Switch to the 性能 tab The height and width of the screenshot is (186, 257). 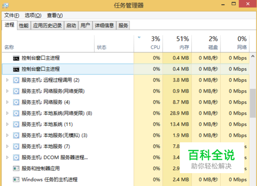(x=24, y=26)
